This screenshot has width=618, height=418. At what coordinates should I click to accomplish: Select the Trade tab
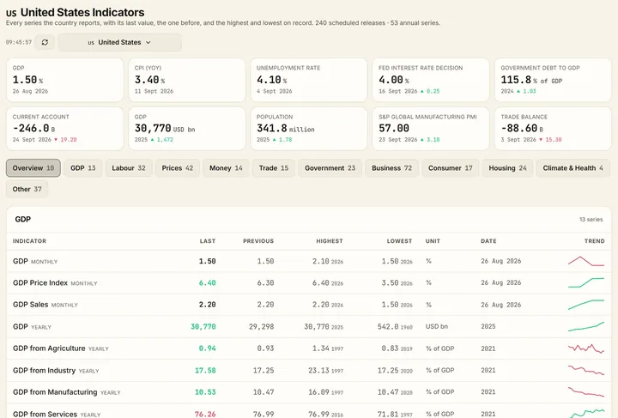[x=274, y=168]
